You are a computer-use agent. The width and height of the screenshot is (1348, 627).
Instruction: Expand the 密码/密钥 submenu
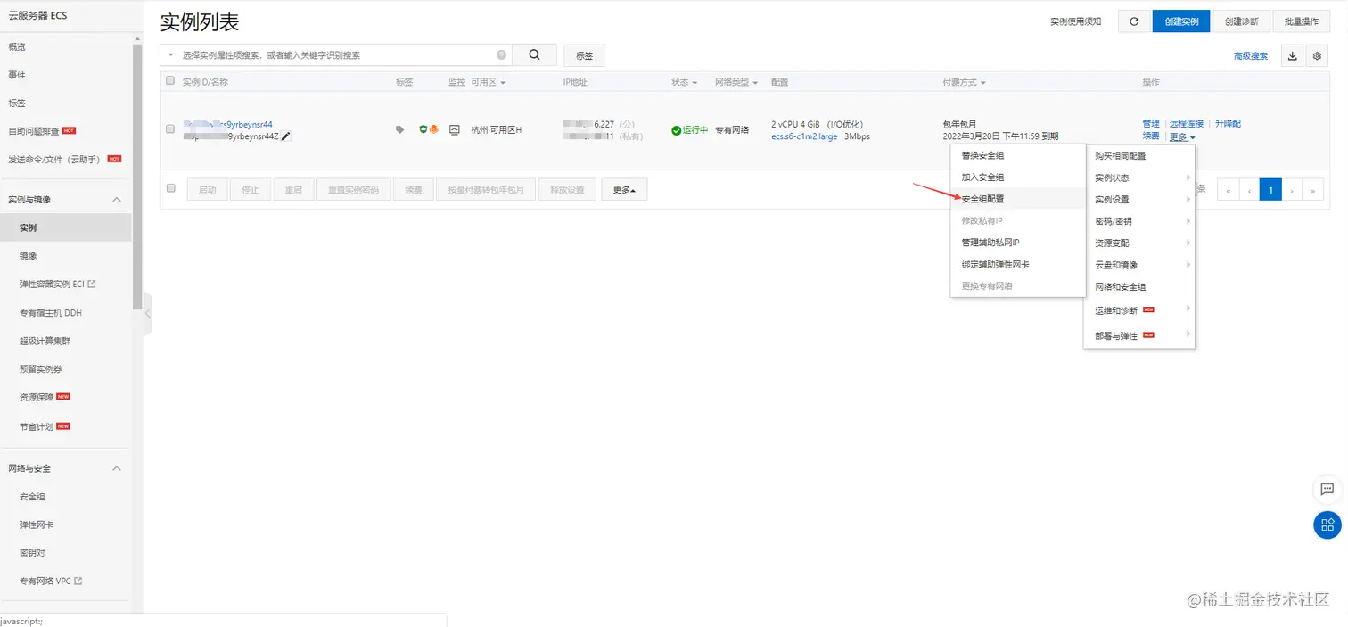tap(1139, 220)
